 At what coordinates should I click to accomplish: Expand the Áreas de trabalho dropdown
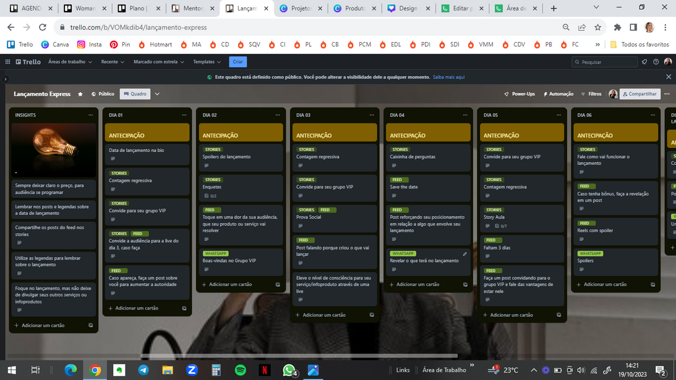click(70, 62)
